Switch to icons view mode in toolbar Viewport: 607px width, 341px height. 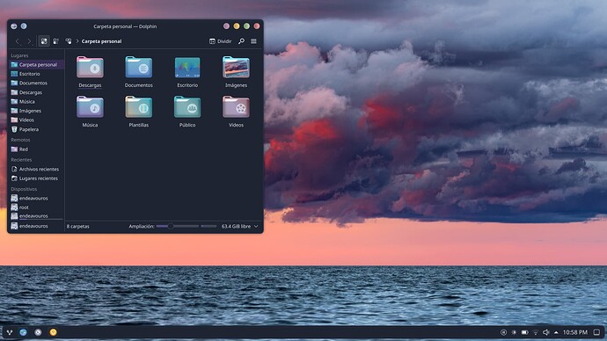point(44,41)
